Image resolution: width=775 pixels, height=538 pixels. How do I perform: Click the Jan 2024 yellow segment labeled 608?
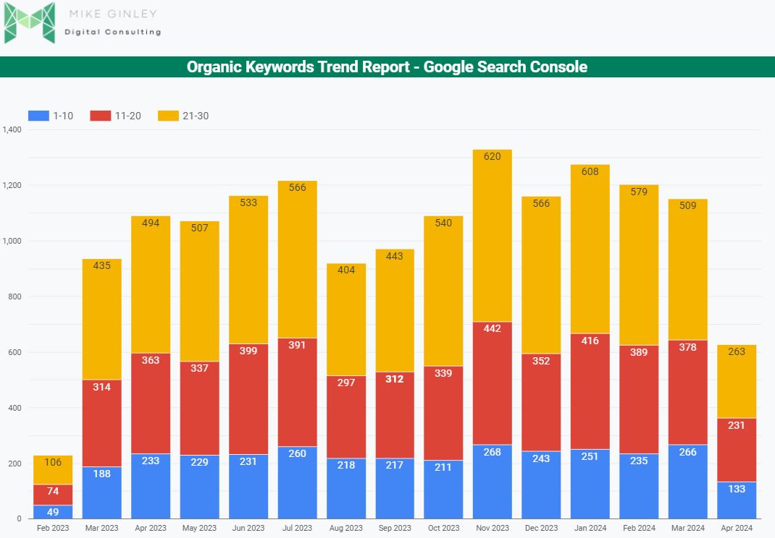(590, 249)
